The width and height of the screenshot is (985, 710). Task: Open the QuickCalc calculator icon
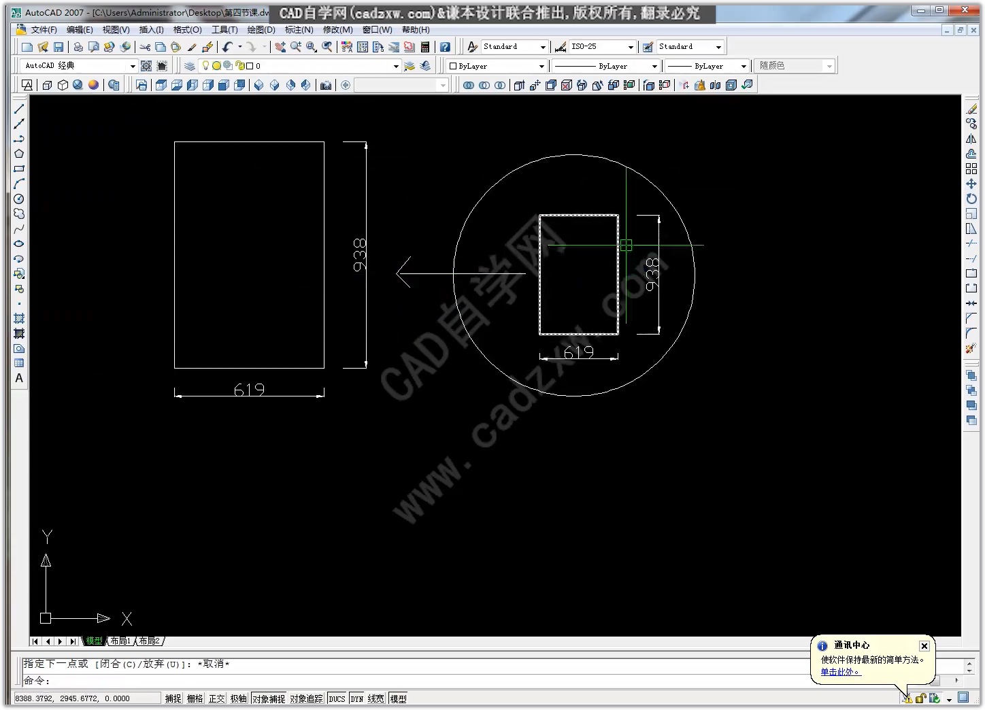click(425, 47)
